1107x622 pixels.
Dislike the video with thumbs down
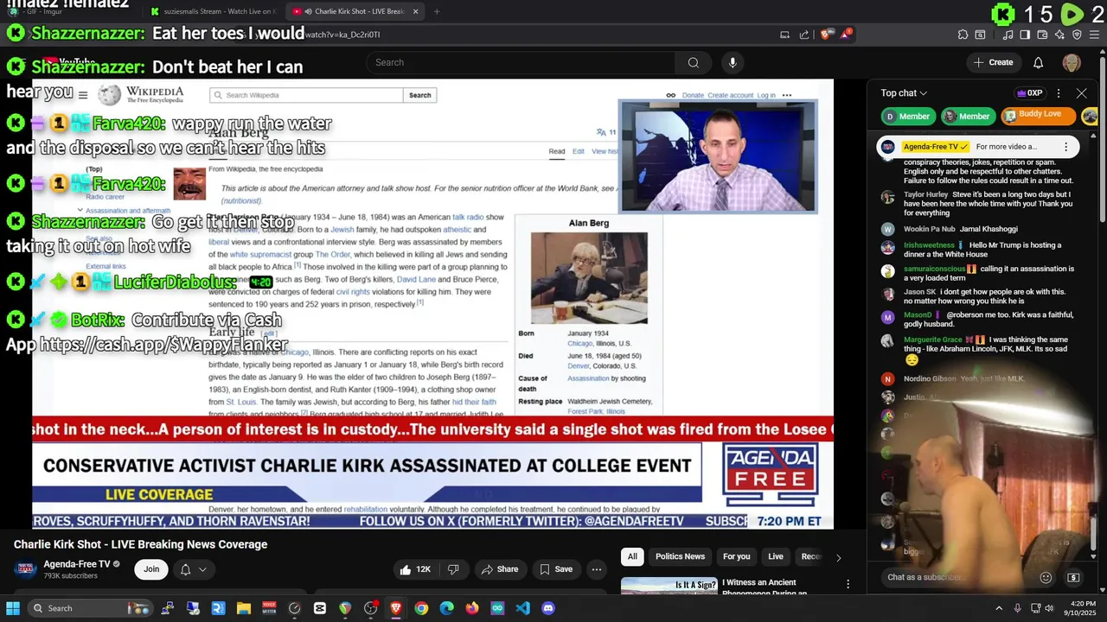pos(453,569)
